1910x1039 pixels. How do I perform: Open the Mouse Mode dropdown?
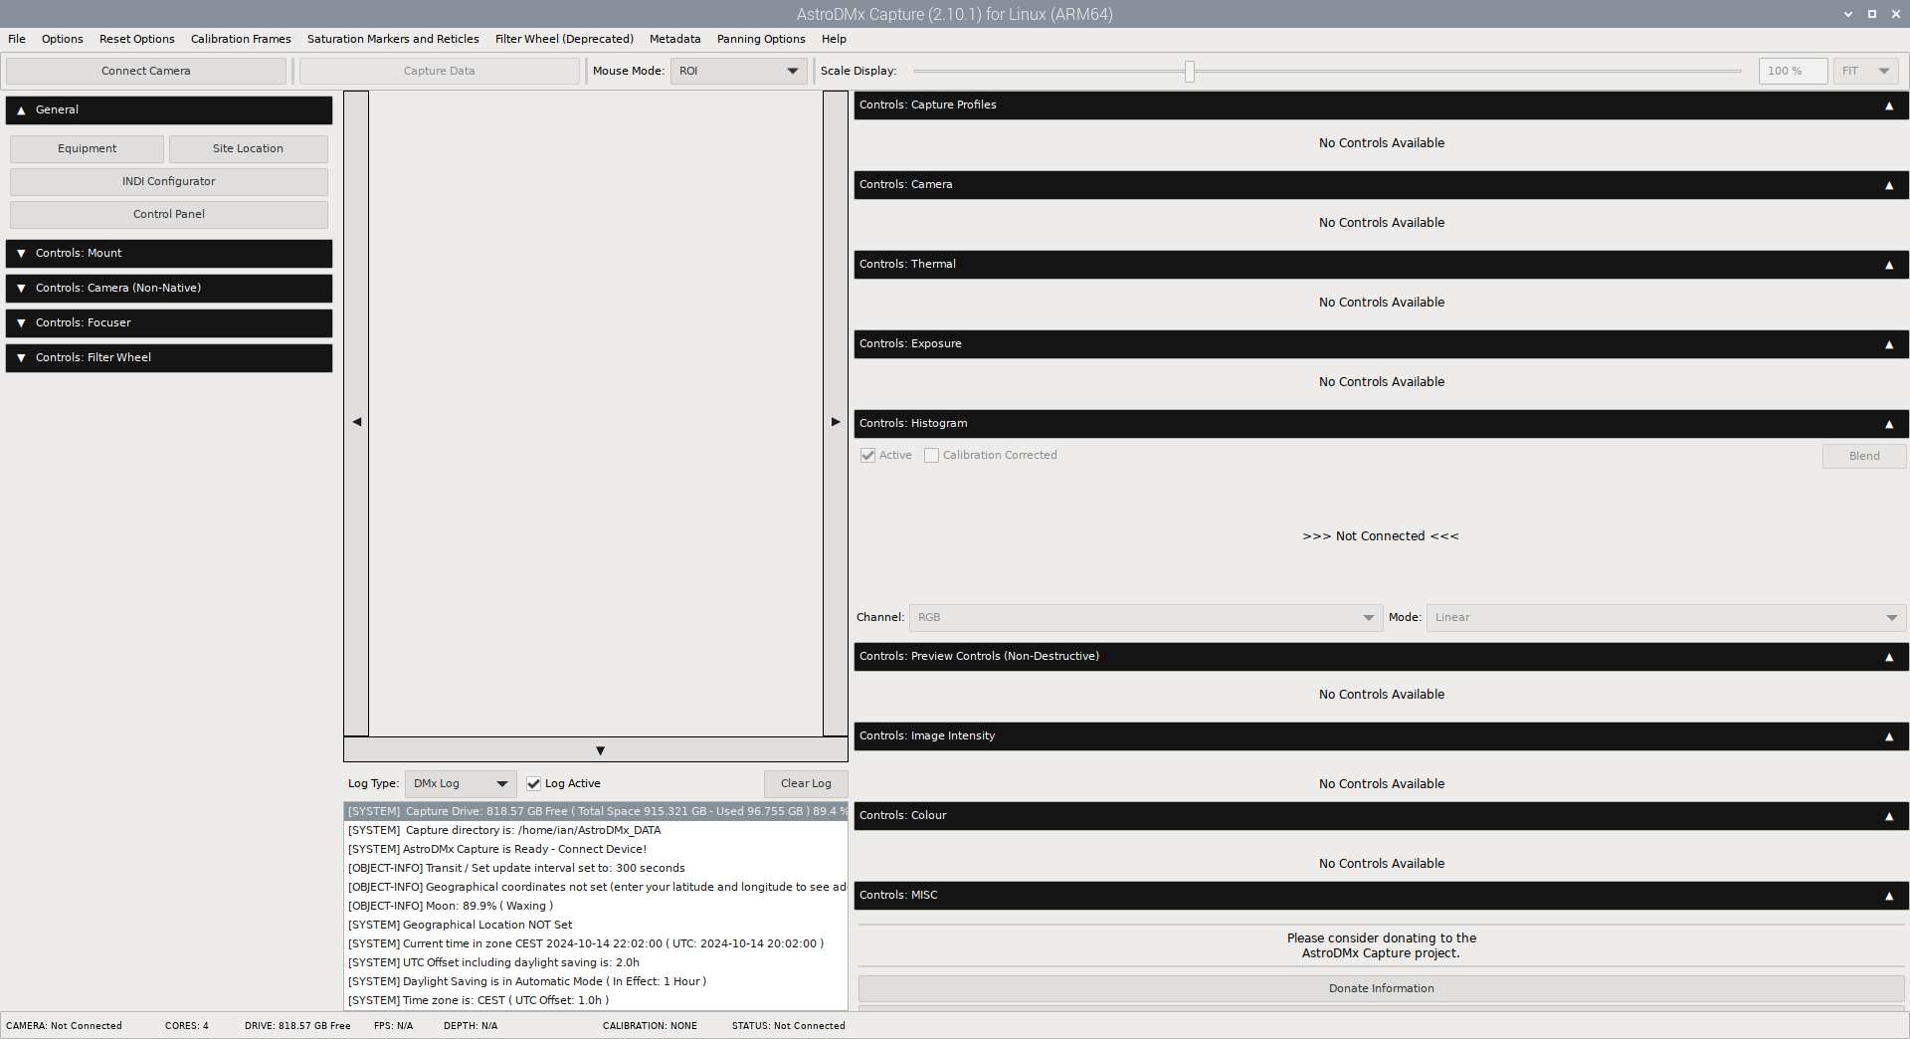click(x=737, y=71)
